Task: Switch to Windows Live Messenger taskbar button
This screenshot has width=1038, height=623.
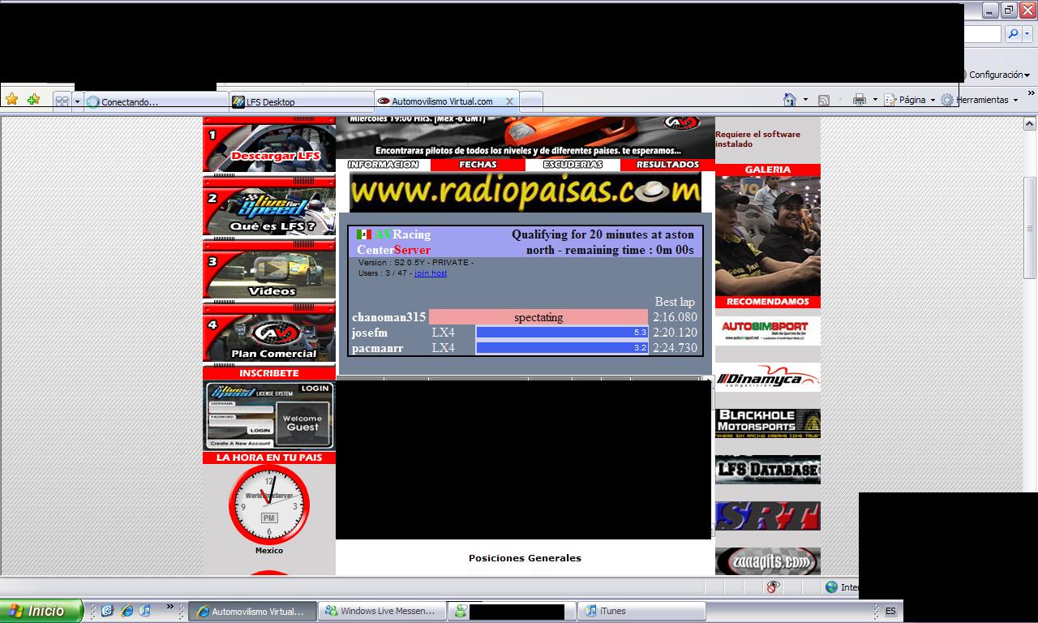Action: (381, 612)
